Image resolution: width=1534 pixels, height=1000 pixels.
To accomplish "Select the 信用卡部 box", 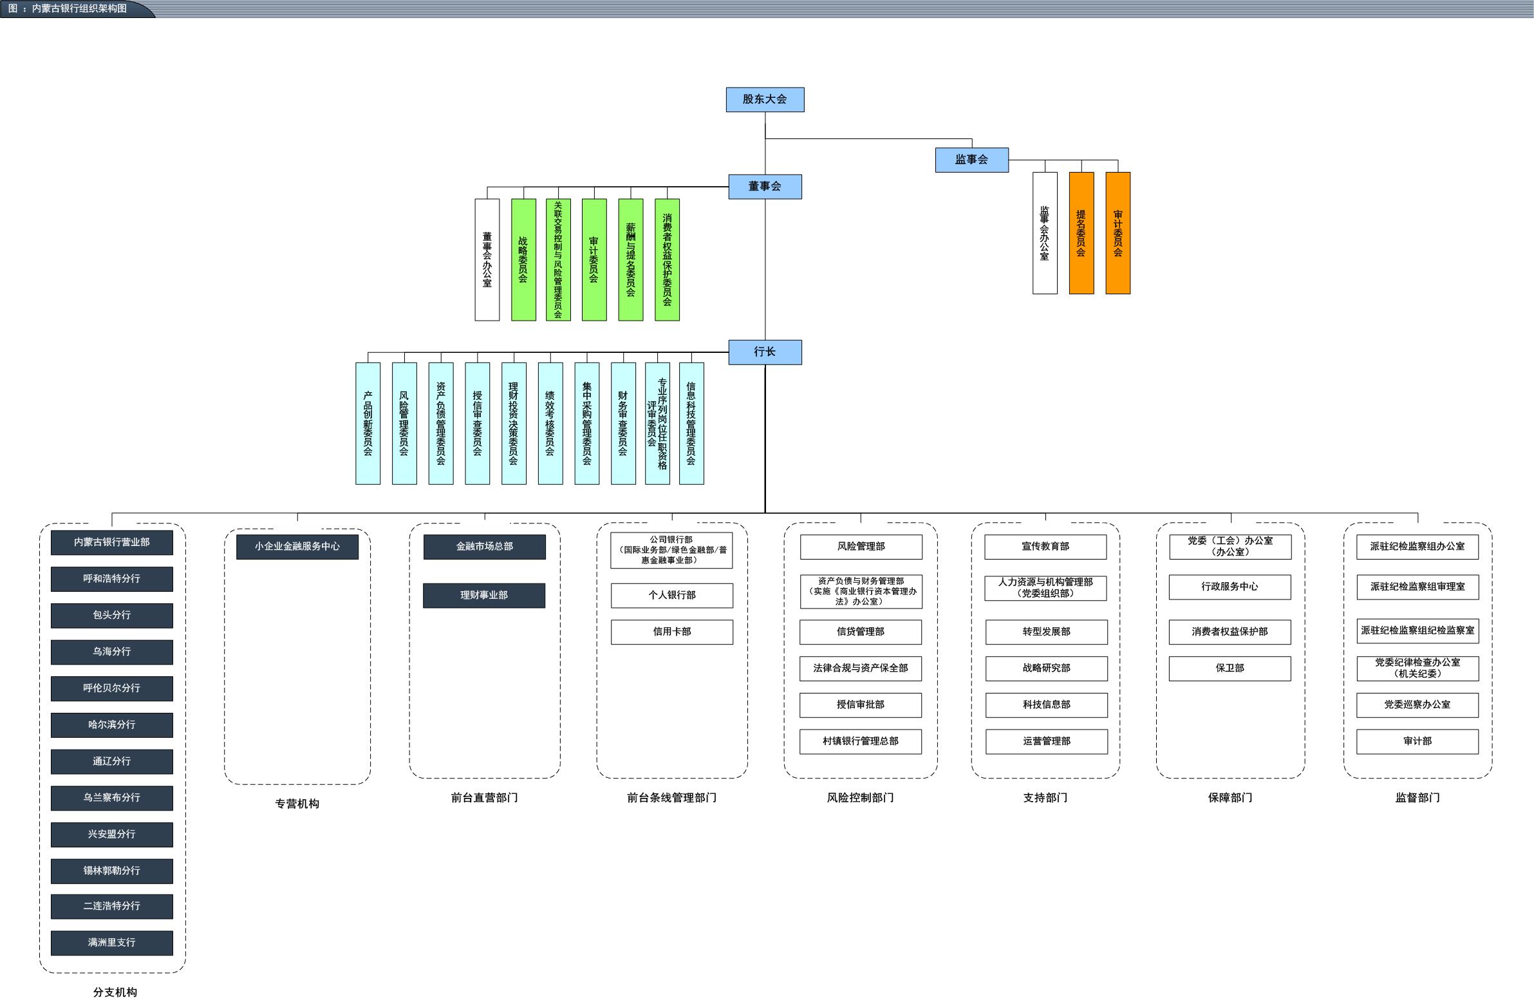I will pos(672,632).
